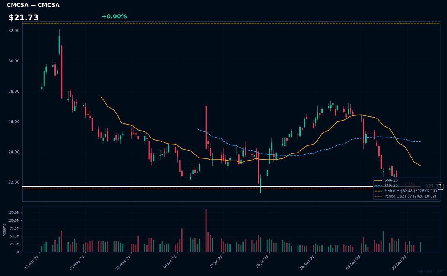Viewport: 447px width, 276px height.
Task: Select the SMA 50 legend entry
Action: tap(386, 185)
